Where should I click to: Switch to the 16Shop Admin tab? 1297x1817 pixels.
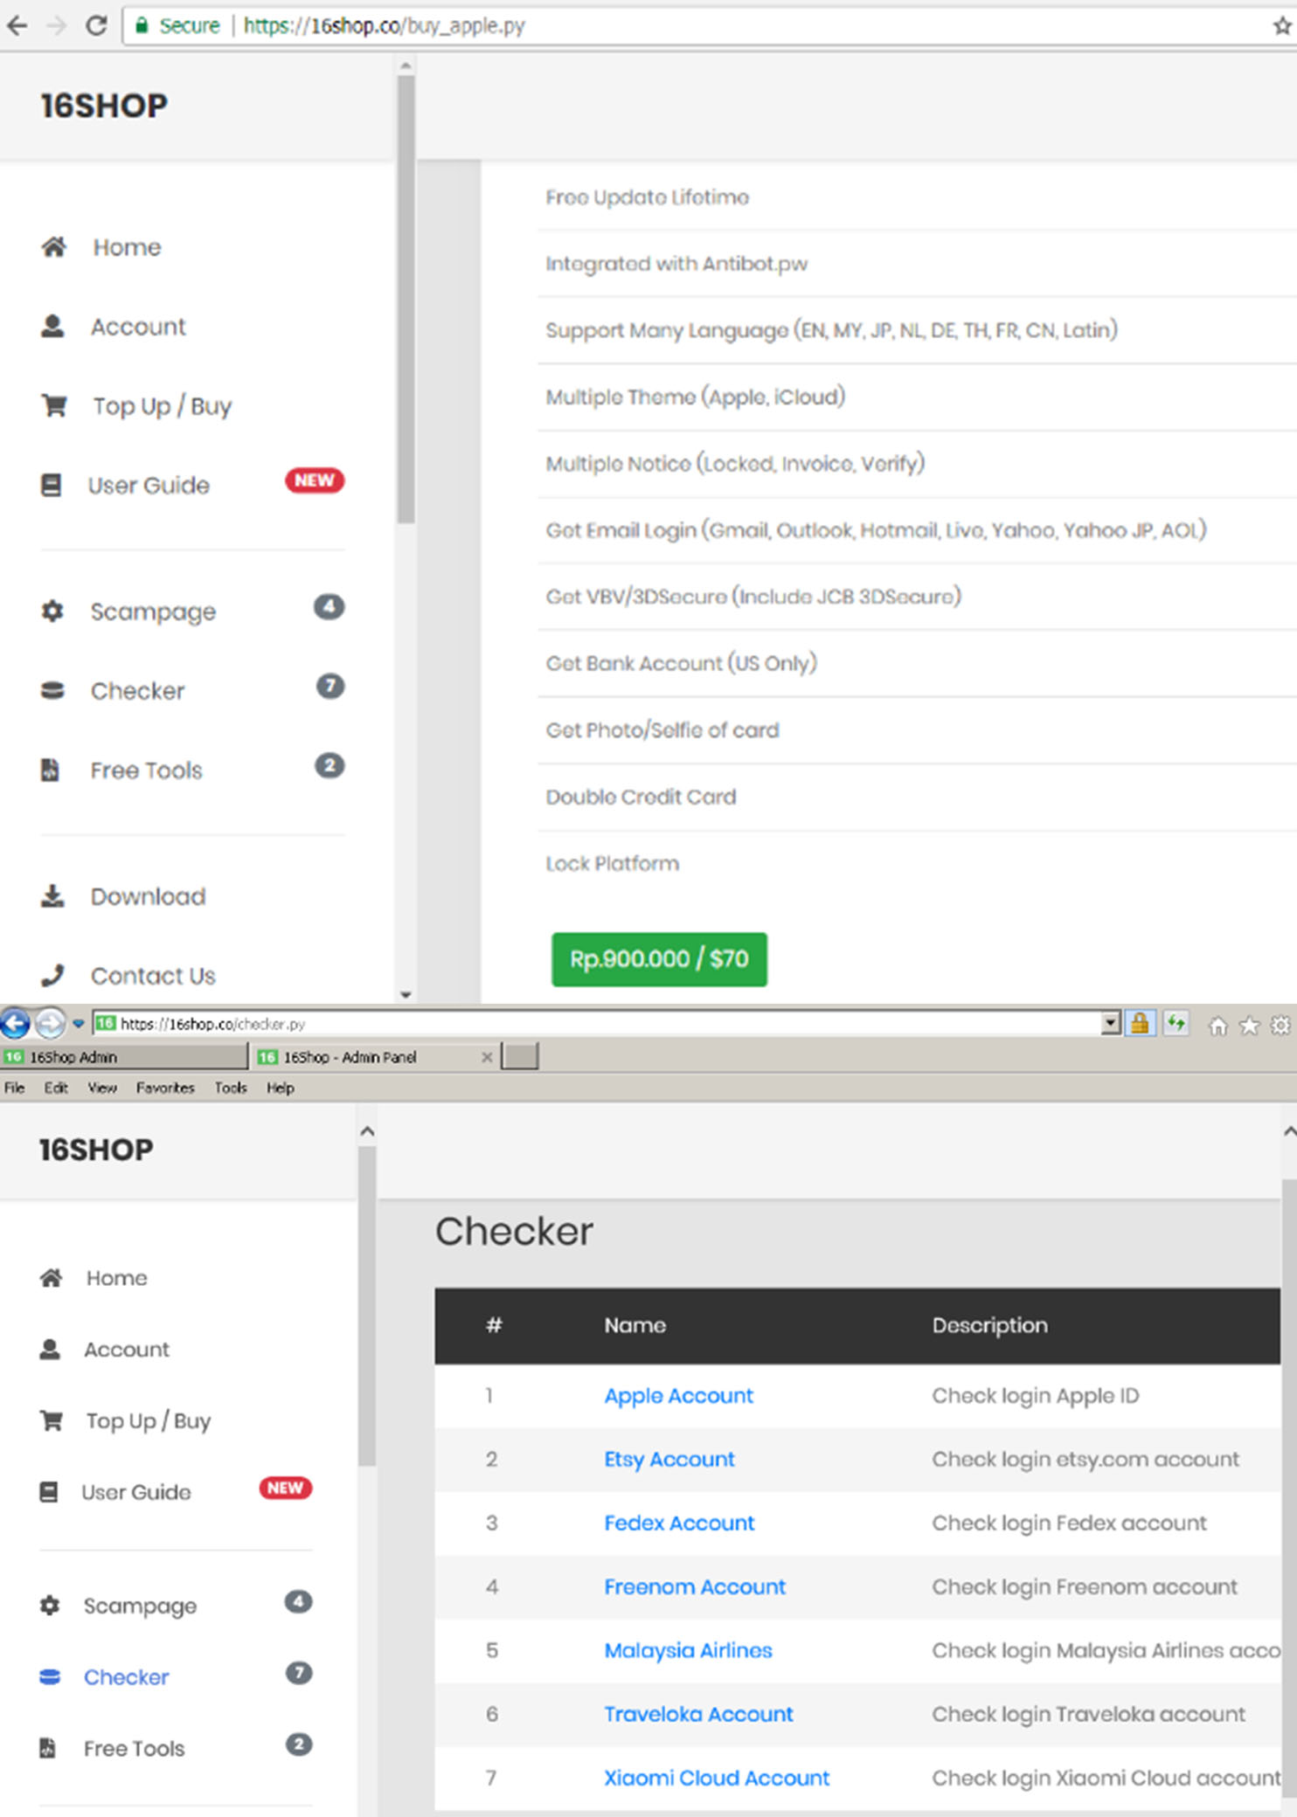[122, 1057]
